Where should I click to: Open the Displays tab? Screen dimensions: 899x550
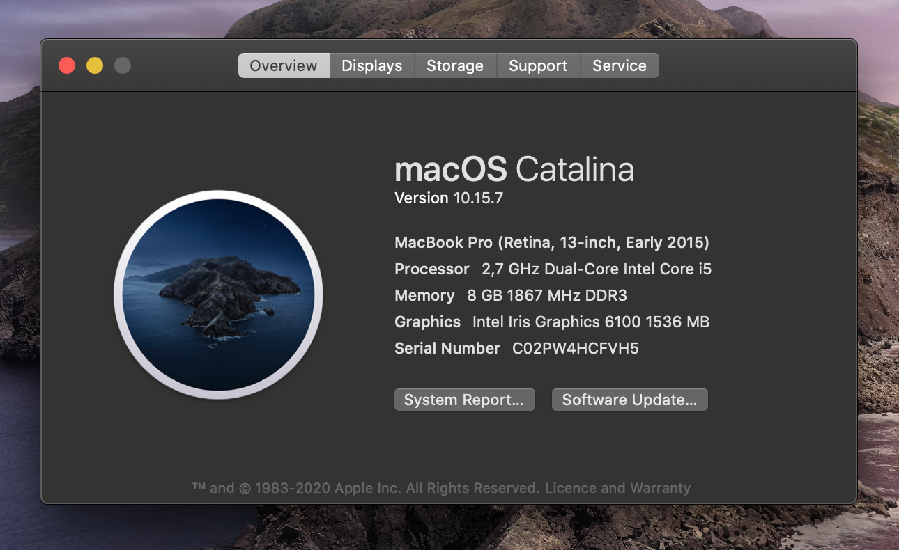372,65
